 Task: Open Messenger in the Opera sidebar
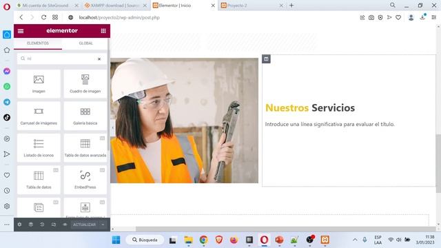click(7, 71)
